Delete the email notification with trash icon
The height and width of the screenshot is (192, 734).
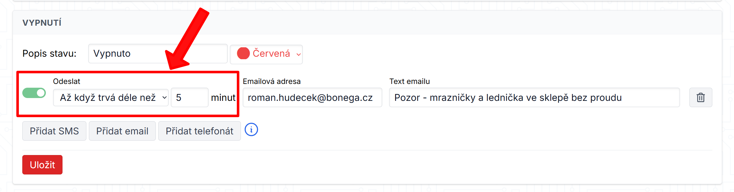tap(700, 98)
